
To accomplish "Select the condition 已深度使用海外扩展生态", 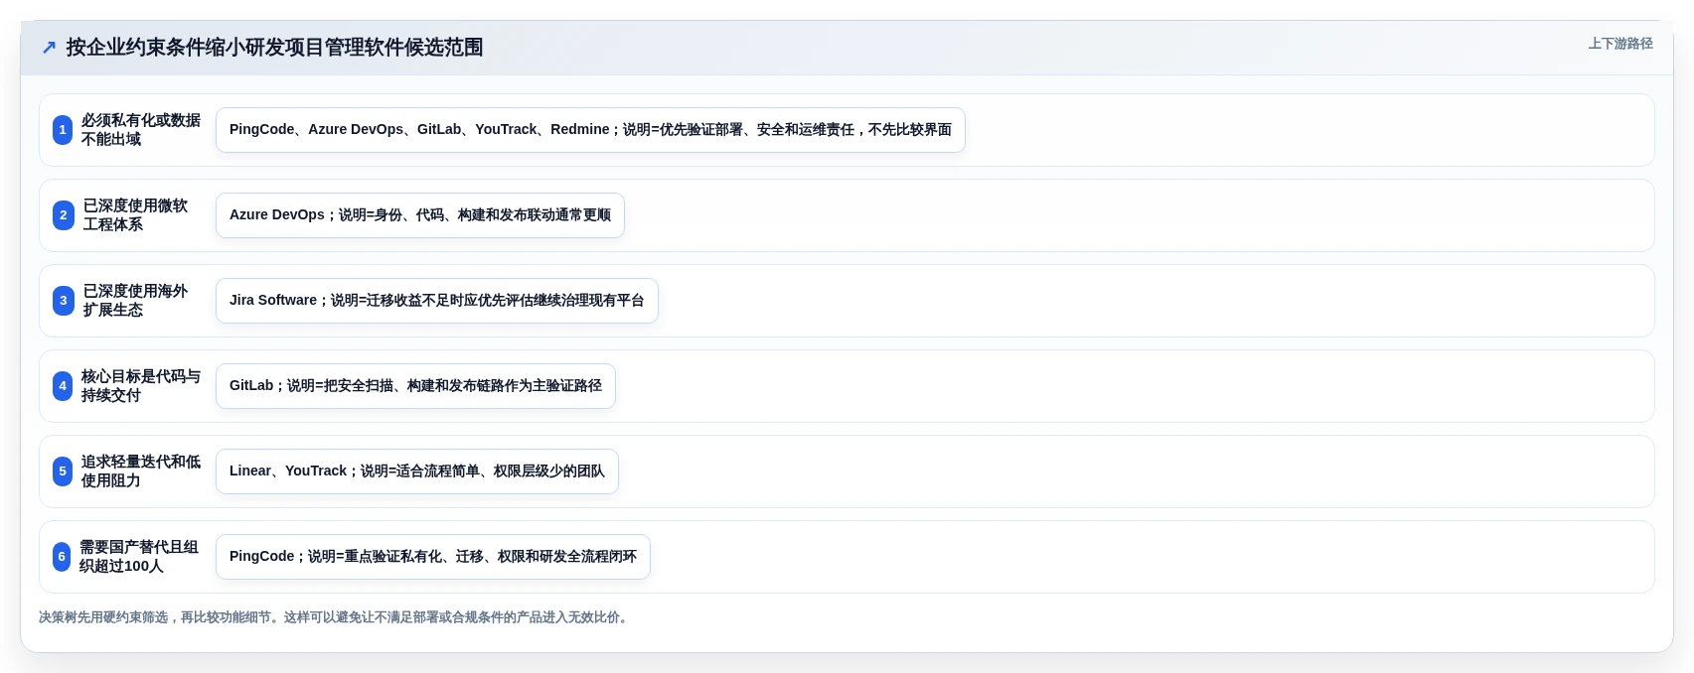I will (136, 301).
